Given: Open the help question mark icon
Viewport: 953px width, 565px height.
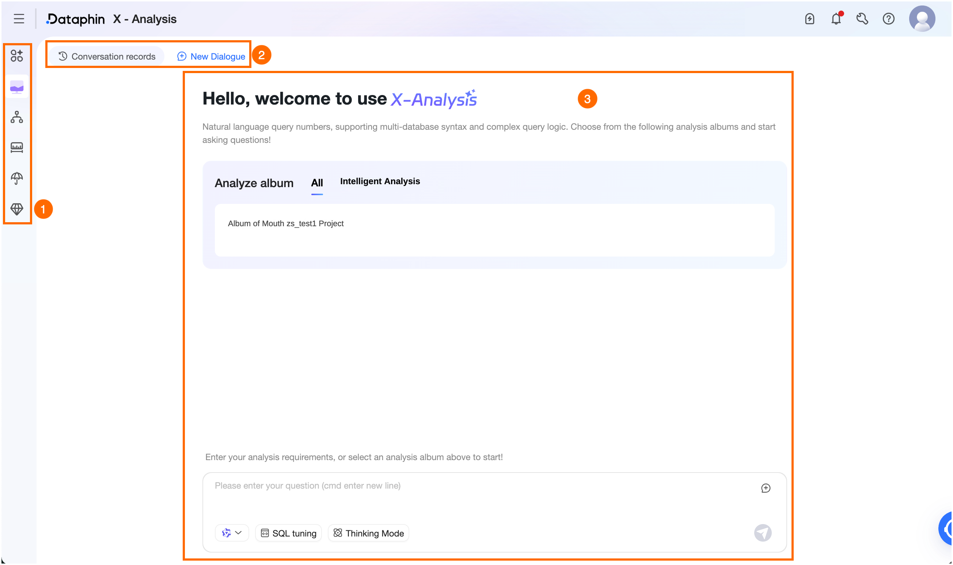Looking at the screenshot, I should coord(889,19).
